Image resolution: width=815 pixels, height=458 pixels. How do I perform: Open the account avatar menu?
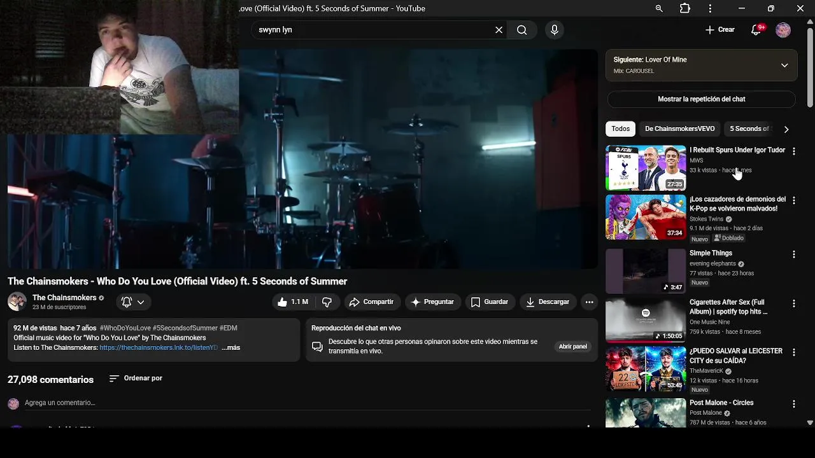(x=783, y=30)
